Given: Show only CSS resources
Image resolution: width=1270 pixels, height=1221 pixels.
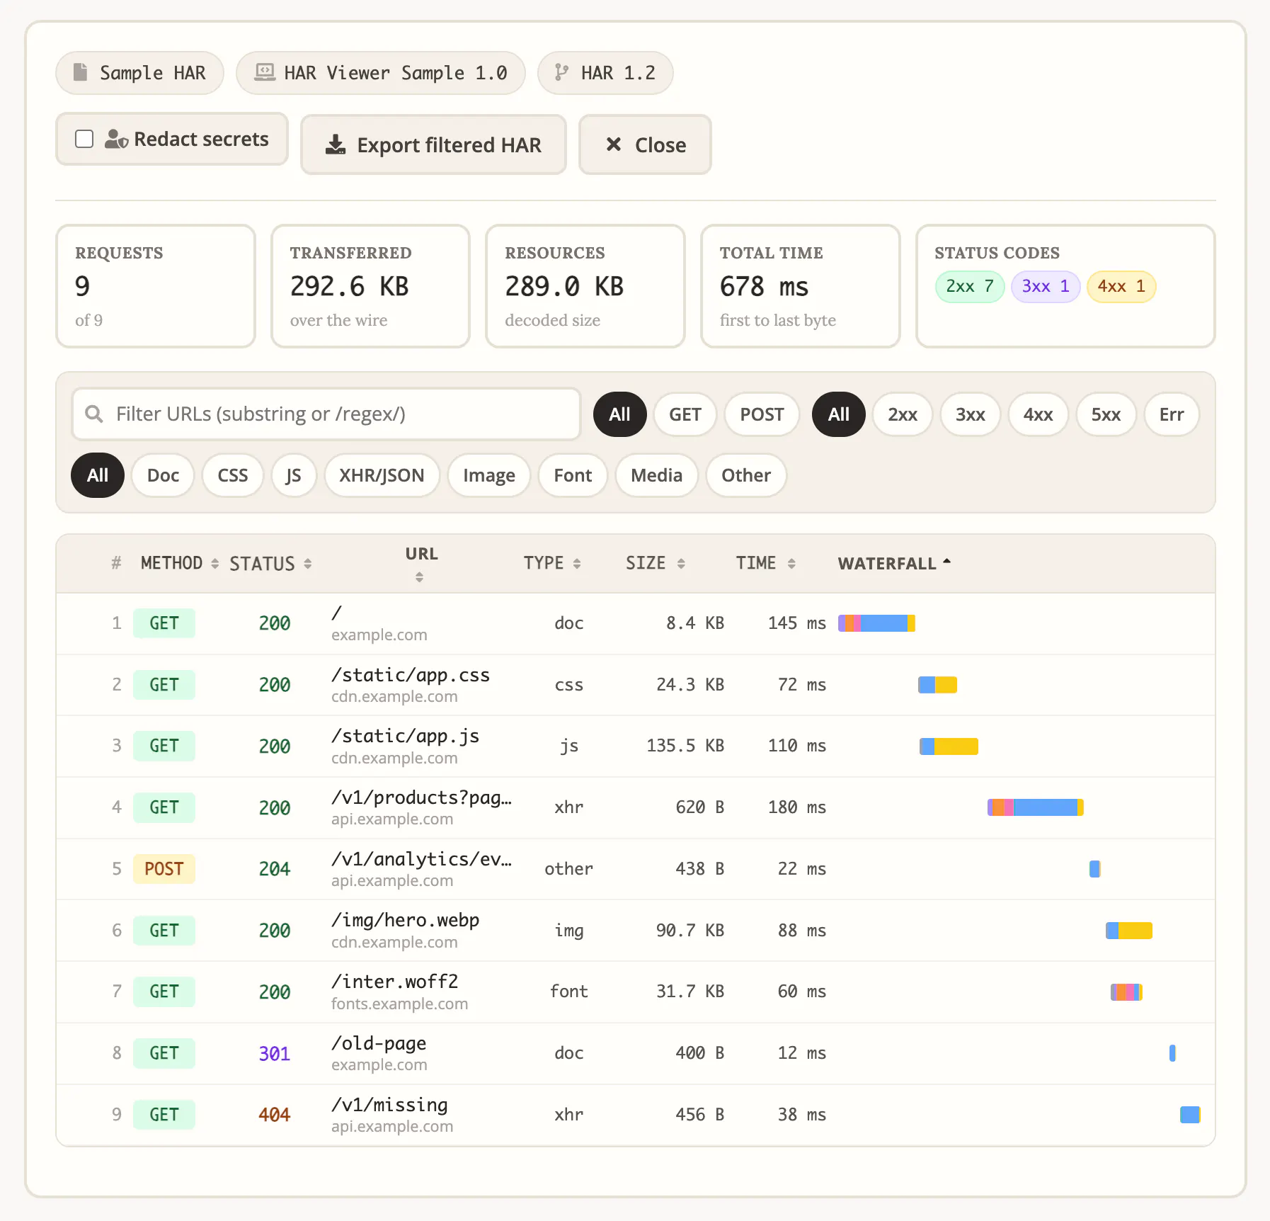Looking at the screenshot, I should [x=233, y=475].
